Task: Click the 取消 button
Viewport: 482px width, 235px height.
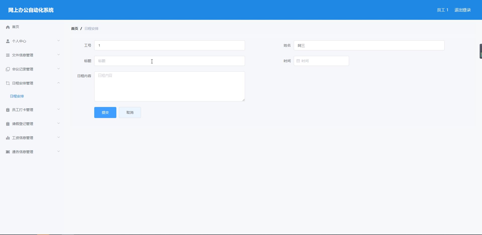Action: coord(130,112)
